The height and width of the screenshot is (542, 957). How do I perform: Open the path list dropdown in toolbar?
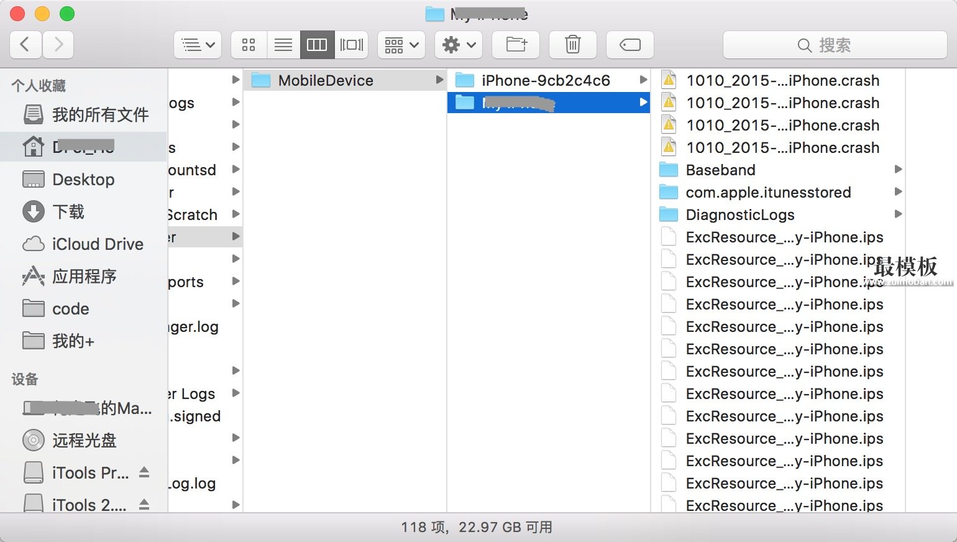[x=198, y=45]
